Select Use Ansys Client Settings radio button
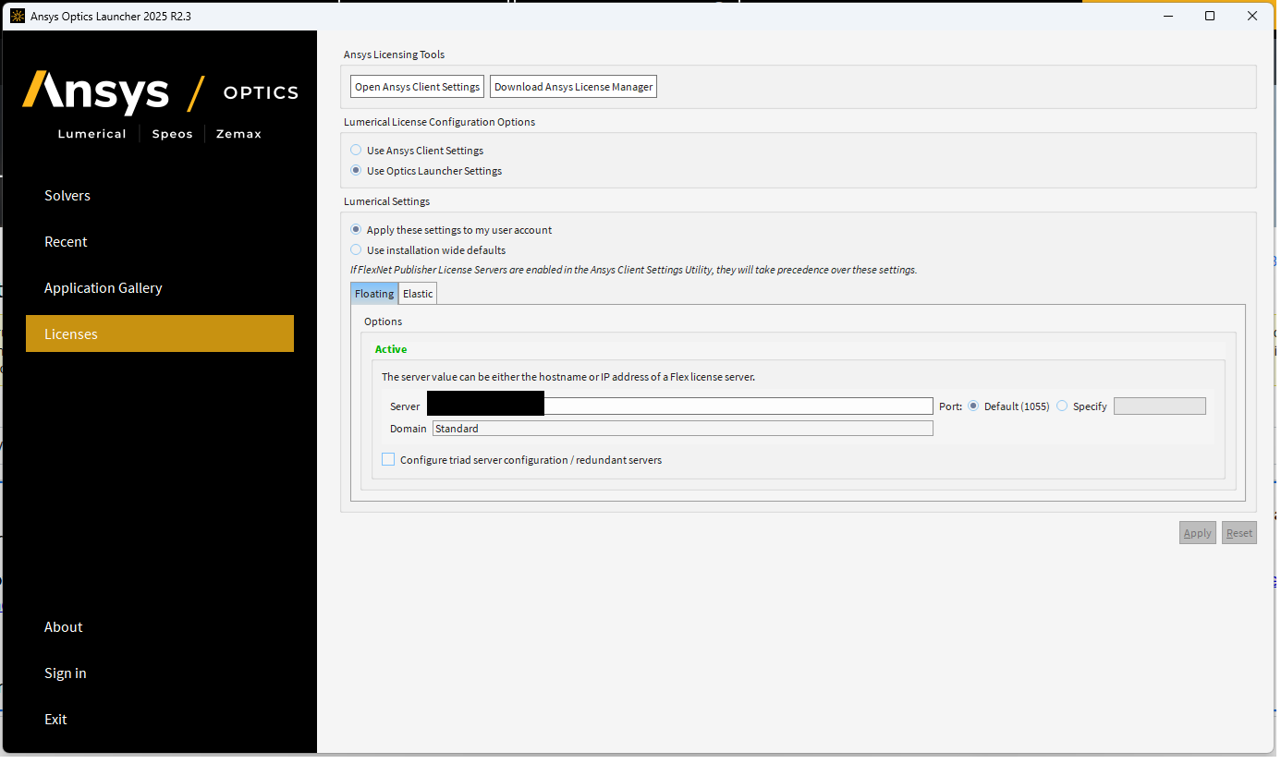This screenshot has height=776, width=1281. point(356,151)
